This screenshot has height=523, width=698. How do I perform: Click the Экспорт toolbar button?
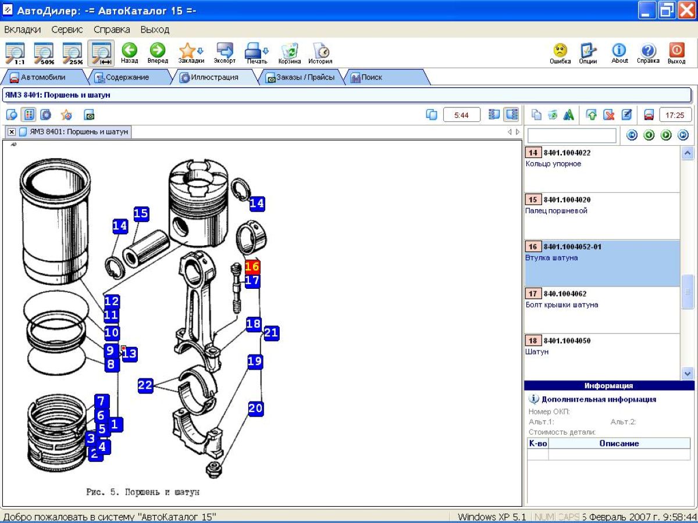tap(225, 53)
